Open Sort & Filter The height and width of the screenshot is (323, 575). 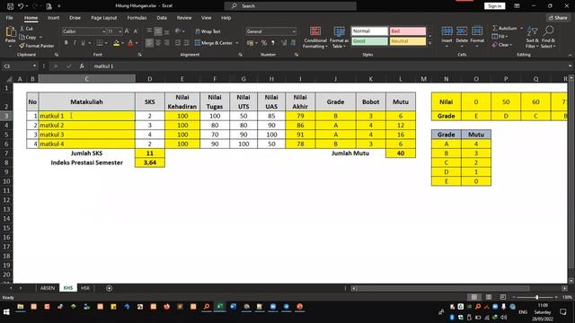pos(532,37)
